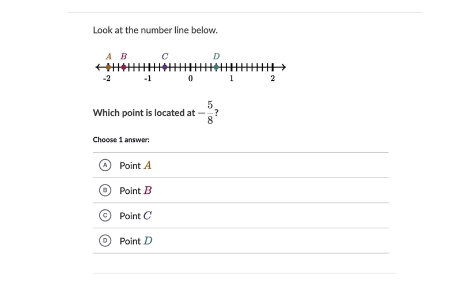461x282 pixels.
Task: Click purple point C on number line
Action: click(x=165, y=67)
